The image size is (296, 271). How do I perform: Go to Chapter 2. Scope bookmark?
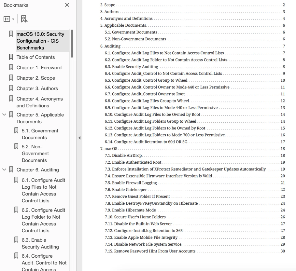click(x=36, y=78)
